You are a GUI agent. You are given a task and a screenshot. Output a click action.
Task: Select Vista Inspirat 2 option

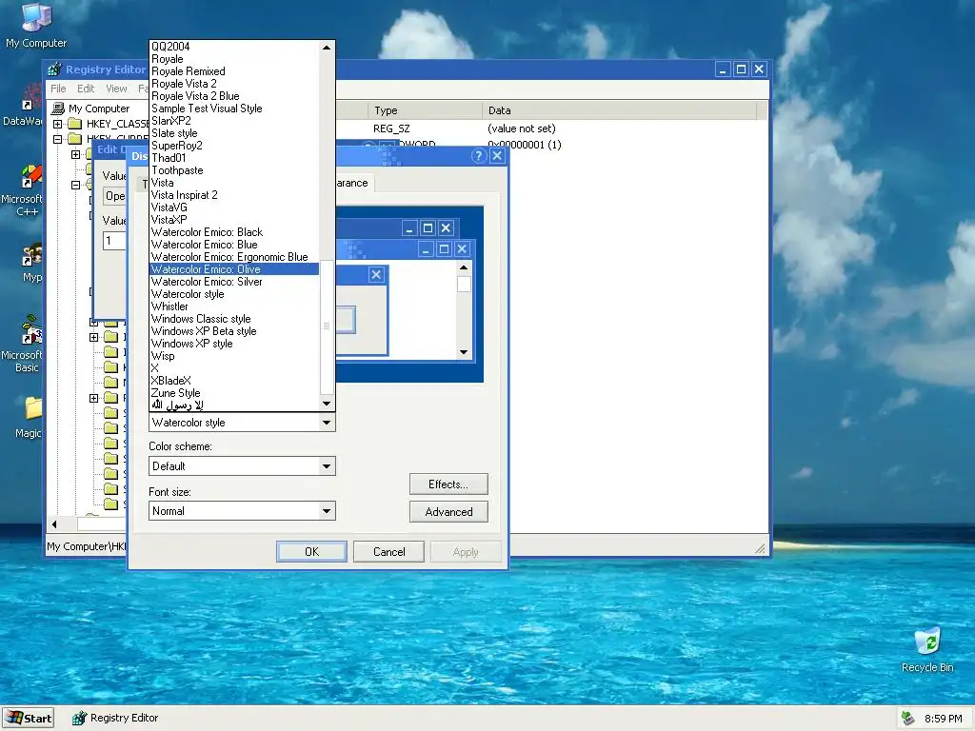coord(234,194)
